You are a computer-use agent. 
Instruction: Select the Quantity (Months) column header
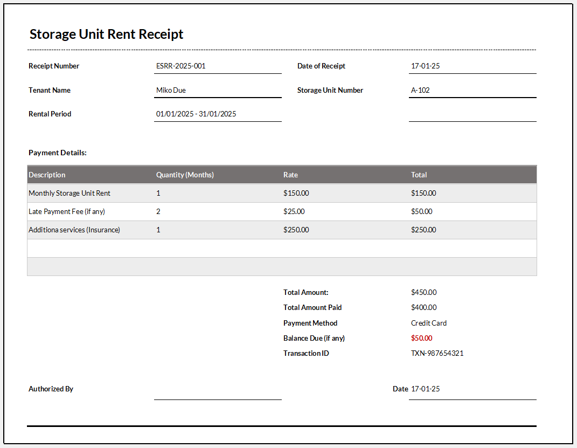pos(185,175)
